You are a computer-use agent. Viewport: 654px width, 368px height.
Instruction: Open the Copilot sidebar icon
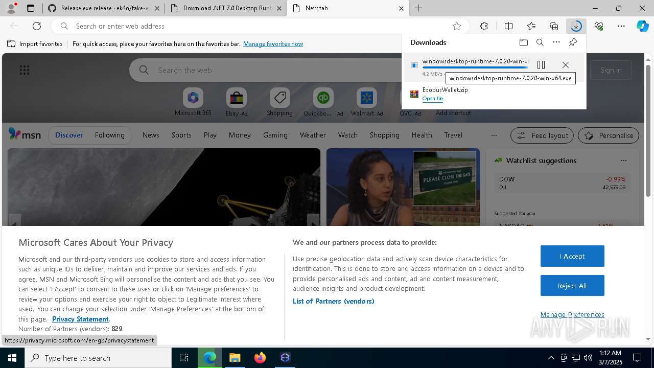(x=642, y=26)
